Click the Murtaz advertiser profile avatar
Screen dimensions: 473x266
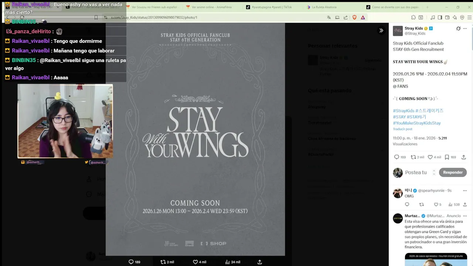coord(398,218)
